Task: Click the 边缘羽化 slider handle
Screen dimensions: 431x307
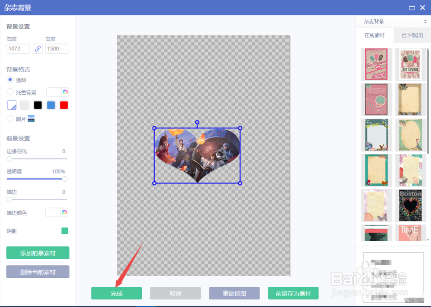Action: coord(9,159)
